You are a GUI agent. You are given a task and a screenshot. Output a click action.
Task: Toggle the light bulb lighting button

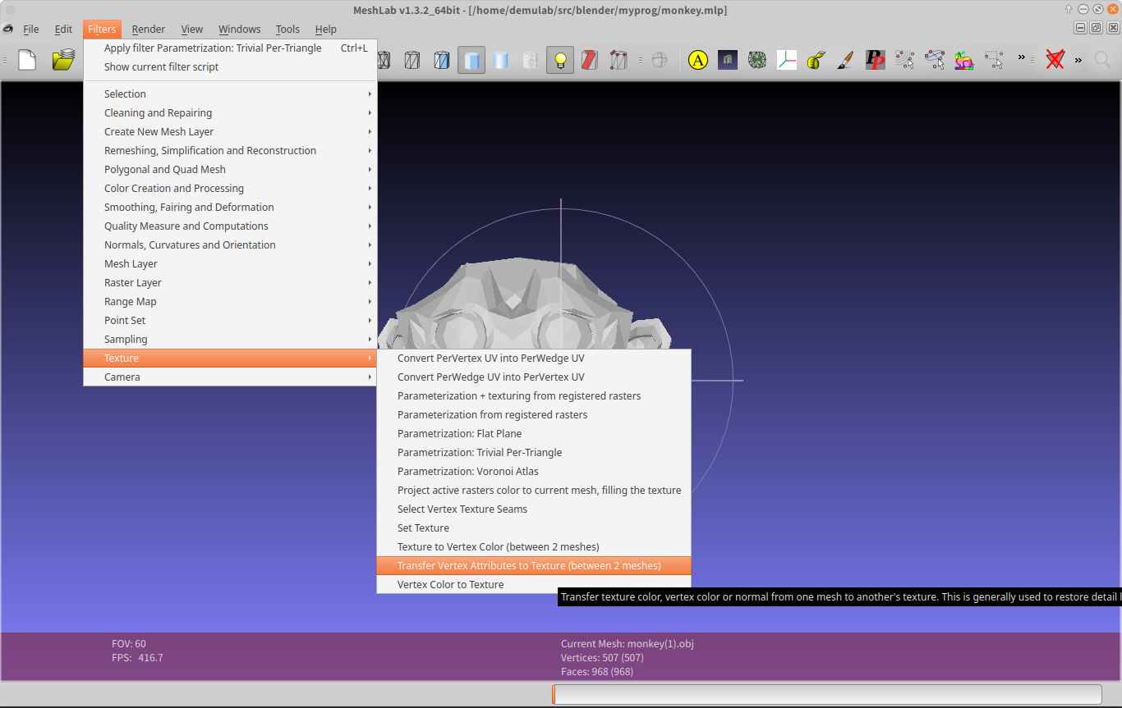(560, 60)
